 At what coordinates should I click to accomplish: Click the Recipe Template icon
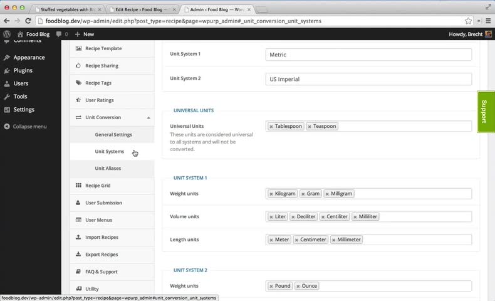tap(78, 48)
